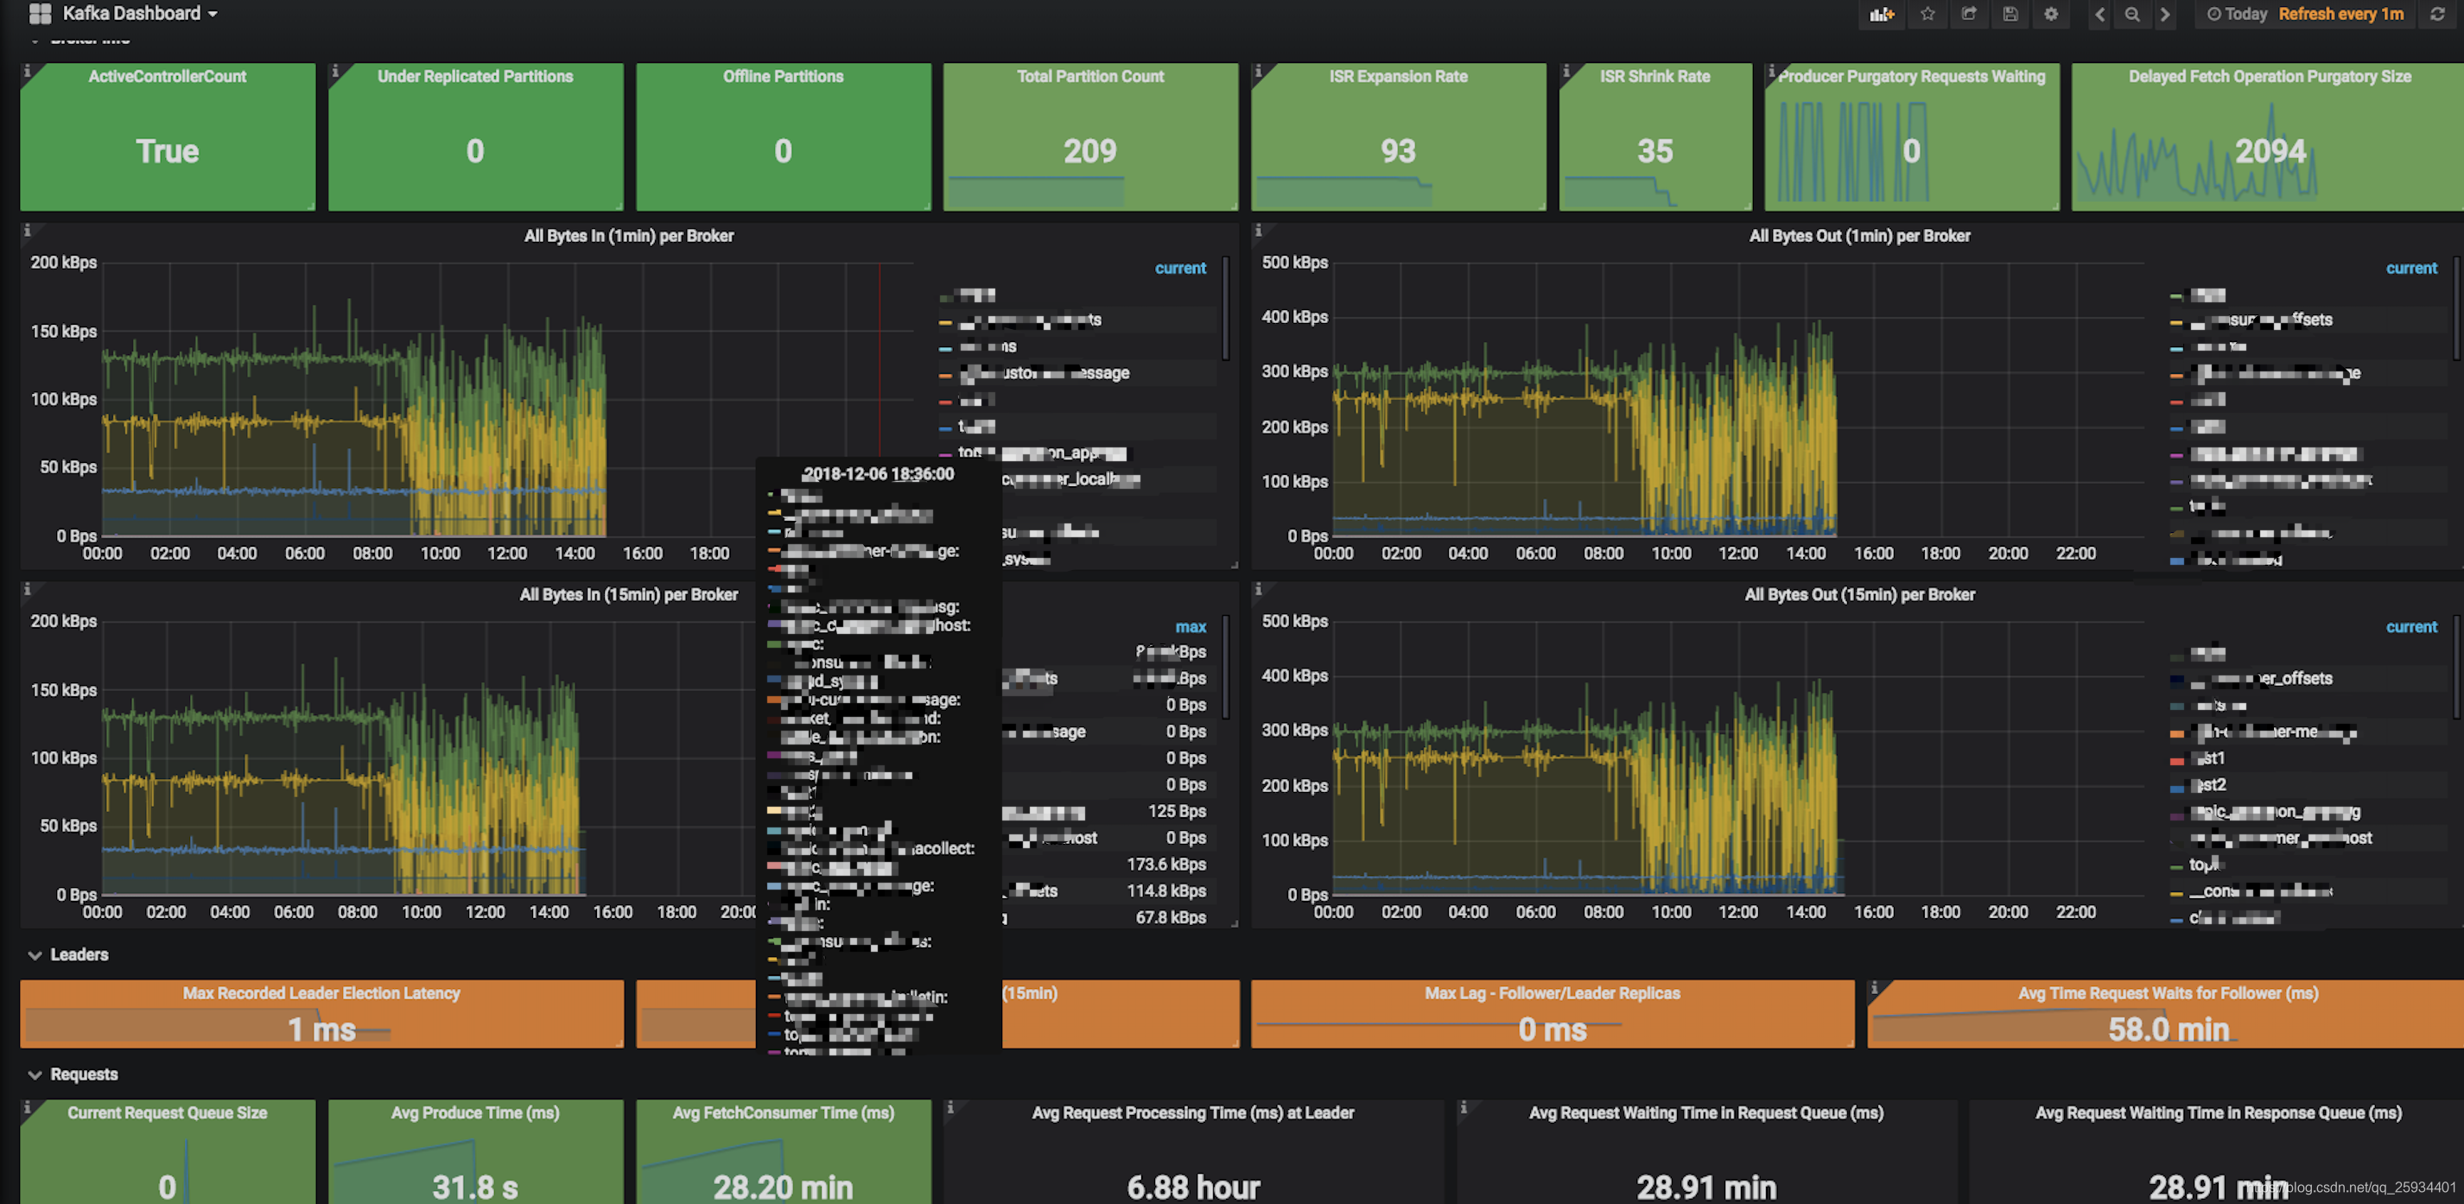Open Offline Partitions panel title menu

[x=783, y=75]
